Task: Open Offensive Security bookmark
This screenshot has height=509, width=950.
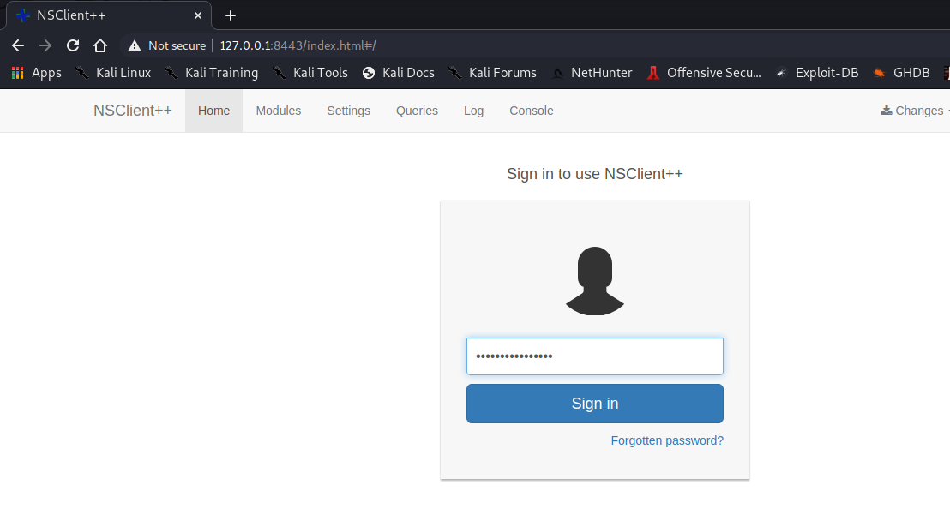Action: coord(703,73)
